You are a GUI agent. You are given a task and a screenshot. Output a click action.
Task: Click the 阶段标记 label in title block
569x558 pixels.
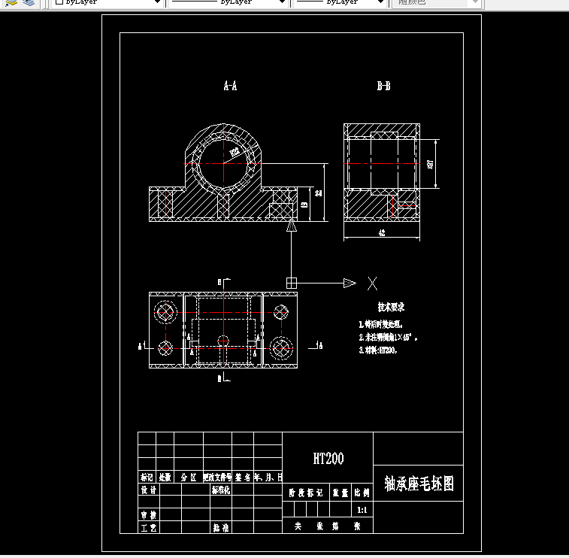point(306,493)
